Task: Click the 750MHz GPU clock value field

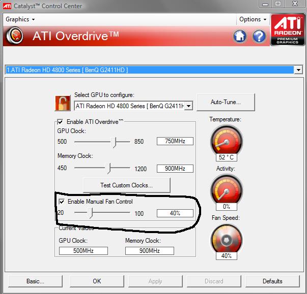Action: click(x=175, y=141)
